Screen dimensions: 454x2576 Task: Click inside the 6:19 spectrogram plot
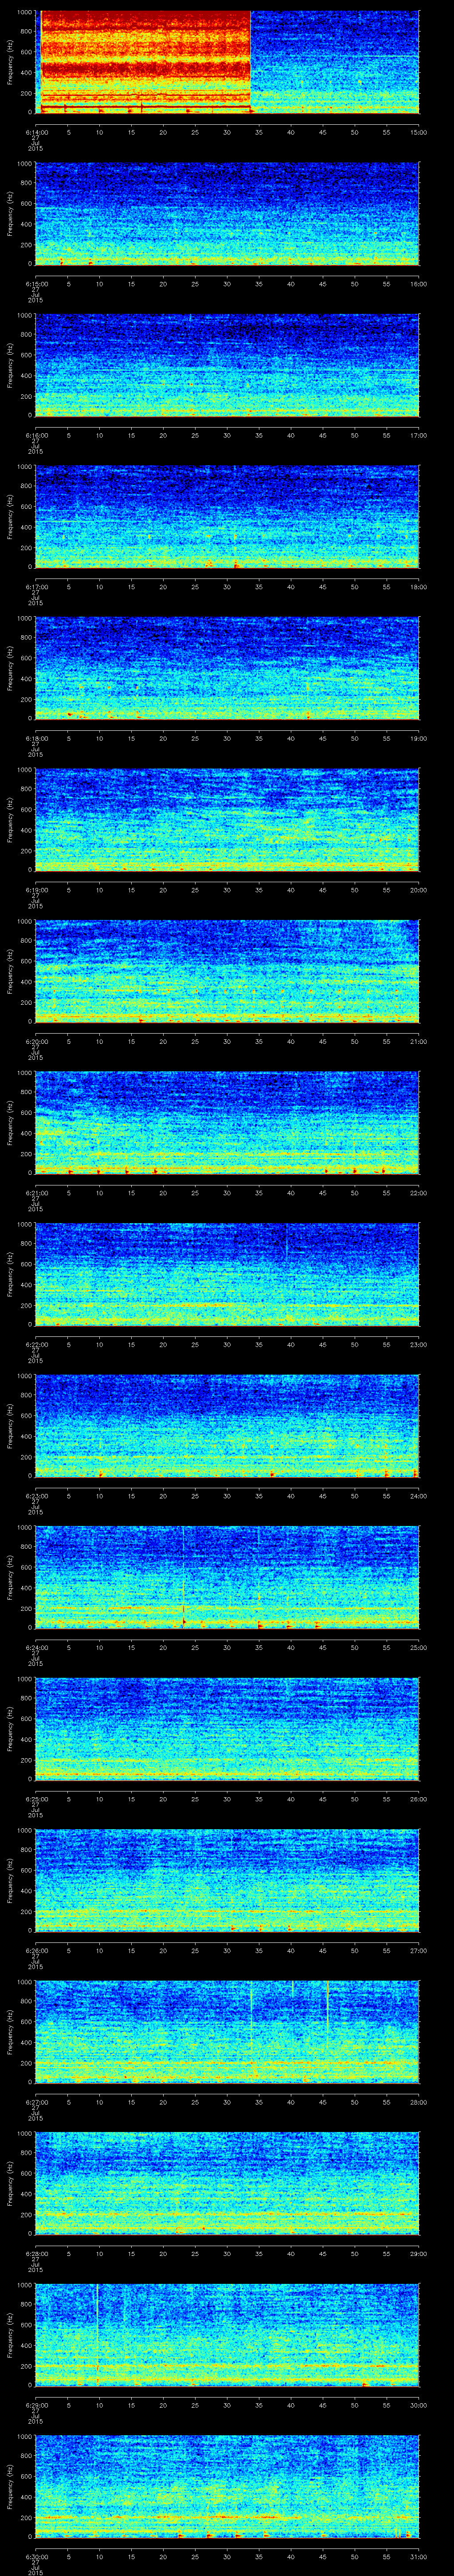click(227, 820)
